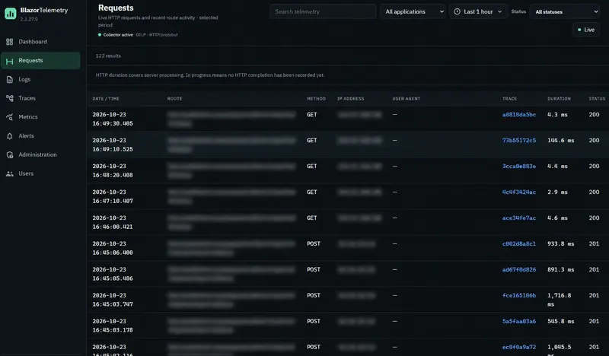Viewport: 609px width, 356px height.
Task: Select the Requests menu item
Action: click(x=40, y=61)
